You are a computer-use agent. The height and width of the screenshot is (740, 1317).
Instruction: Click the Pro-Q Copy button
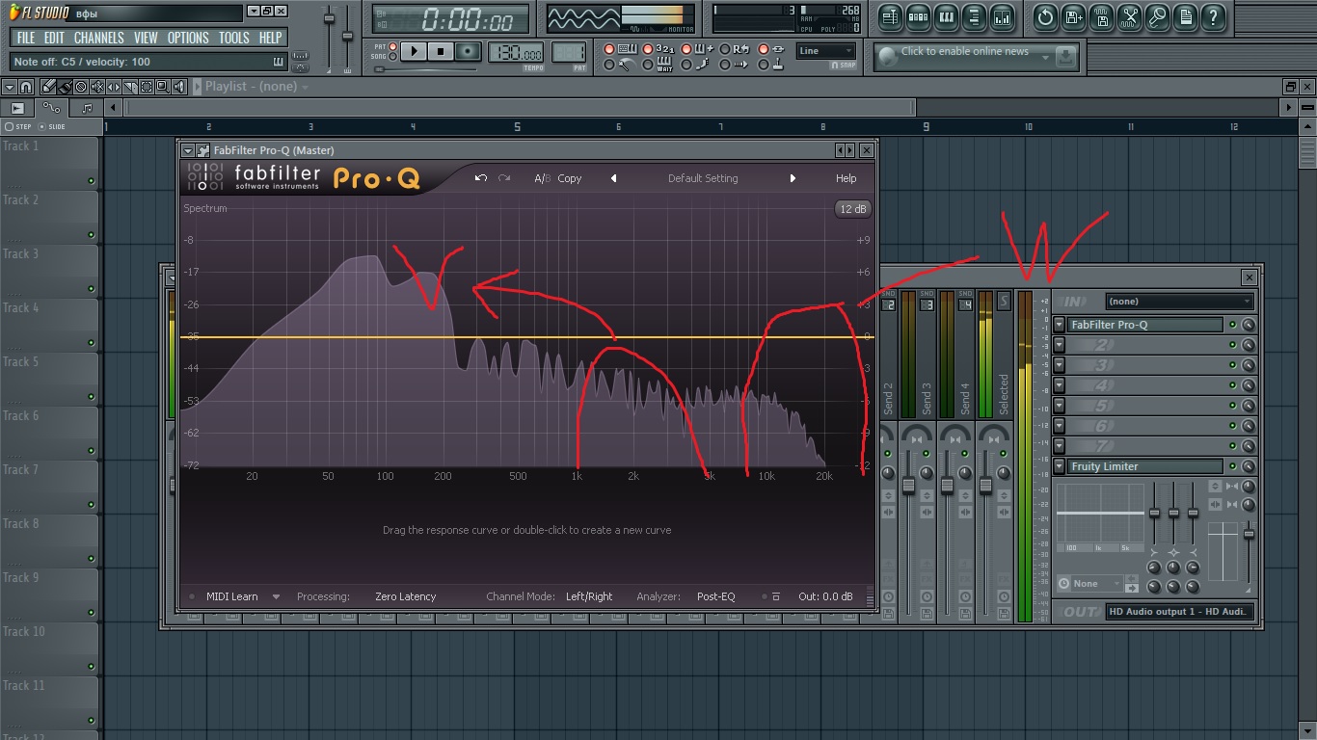point(570,178)
